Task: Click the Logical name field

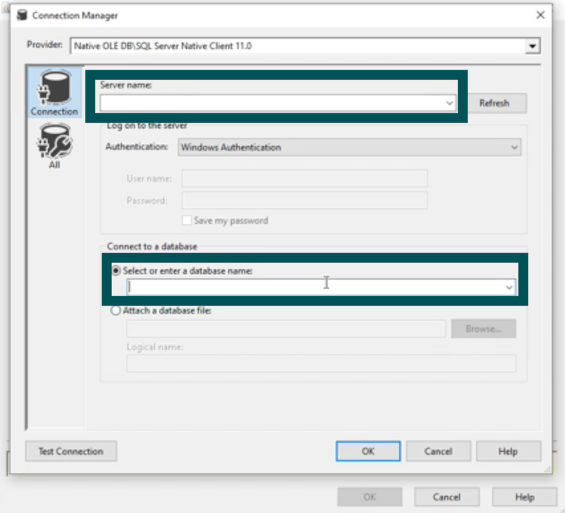Action: click(321, 363)
